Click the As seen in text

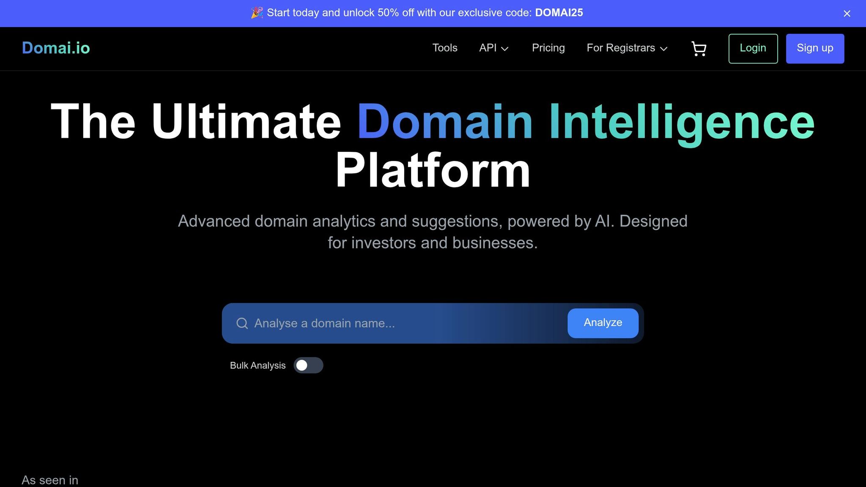[x=50, y=480]
